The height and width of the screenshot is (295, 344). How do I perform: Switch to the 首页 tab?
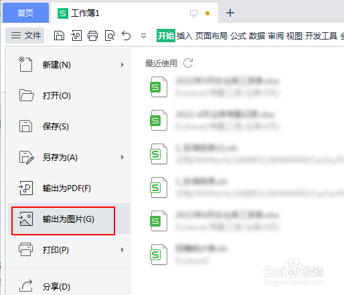tap(25, 13)
